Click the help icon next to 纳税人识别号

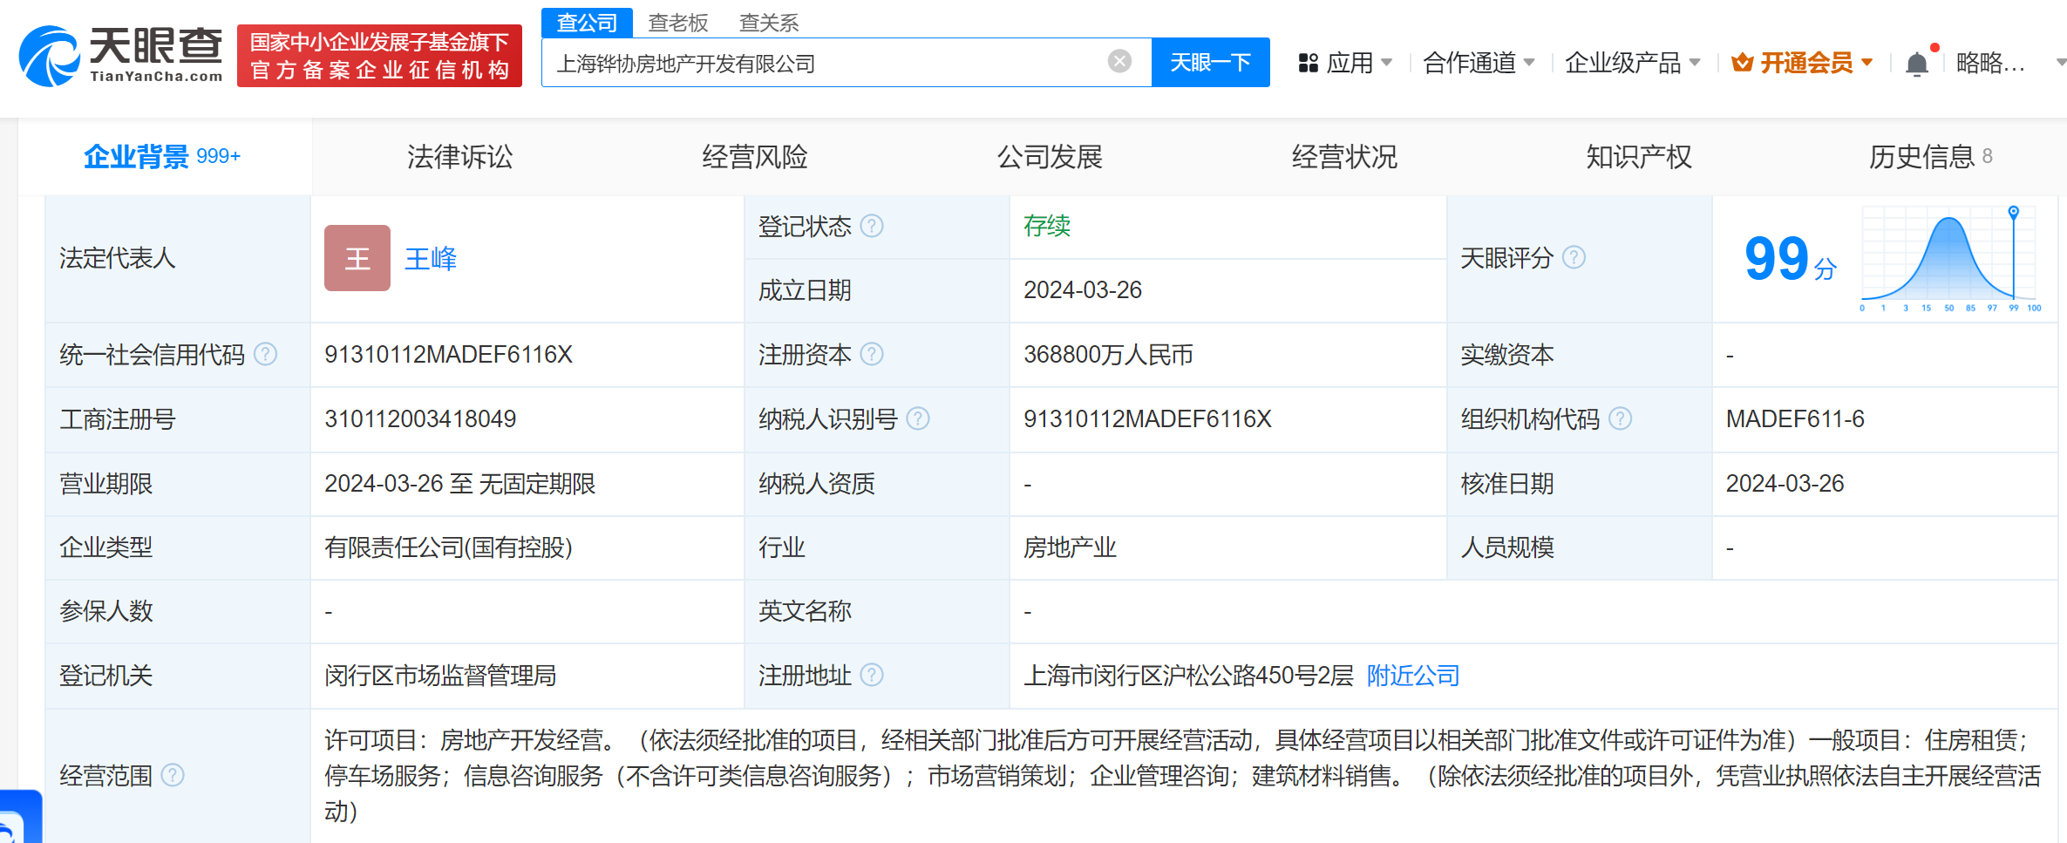(x=918, y=418)
